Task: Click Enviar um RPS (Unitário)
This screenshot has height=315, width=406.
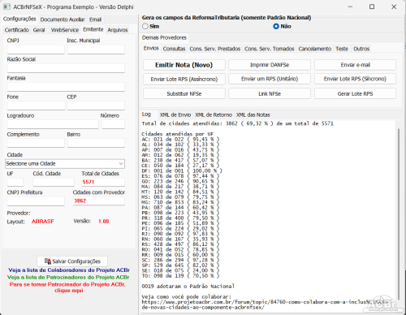Action: click(270, 79)
